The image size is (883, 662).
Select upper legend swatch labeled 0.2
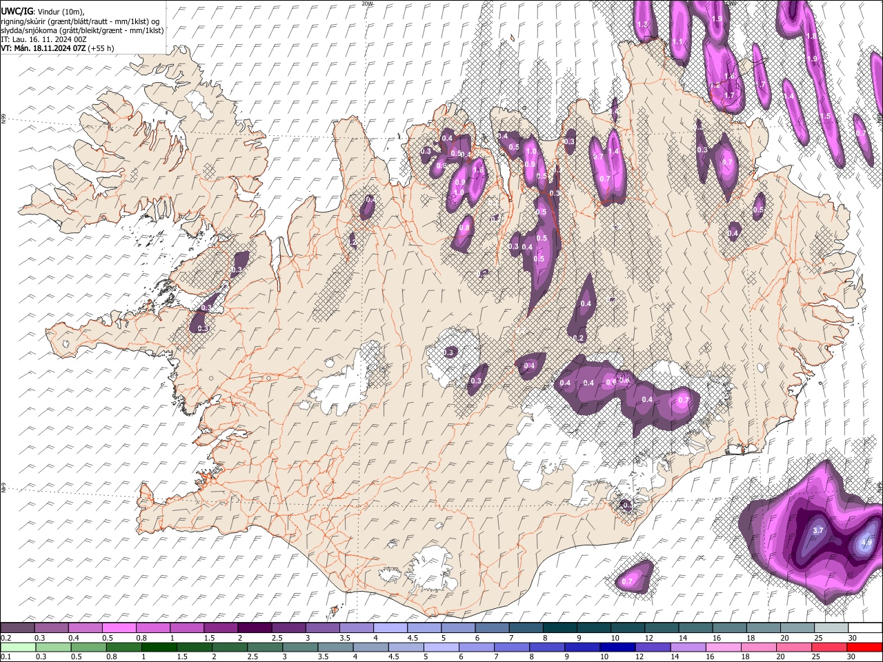pyautogui.click(x=17, y=628)
